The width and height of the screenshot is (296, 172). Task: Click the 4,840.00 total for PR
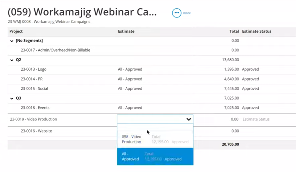pyautogui.click(x=232, y=79)
